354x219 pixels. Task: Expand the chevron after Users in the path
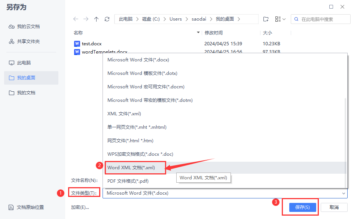pos(187,19)
